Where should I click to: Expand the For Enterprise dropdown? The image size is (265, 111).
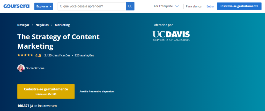point(166,6)
